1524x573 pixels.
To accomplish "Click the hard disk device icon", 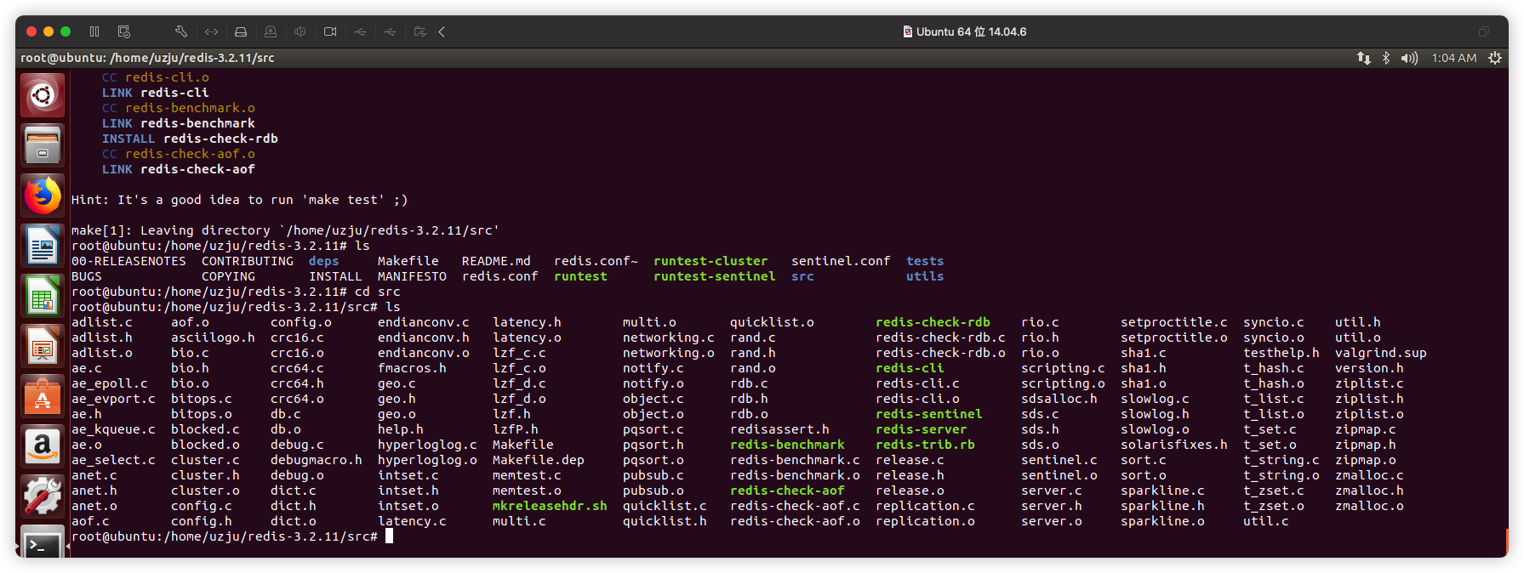I will tap(241, 31).
